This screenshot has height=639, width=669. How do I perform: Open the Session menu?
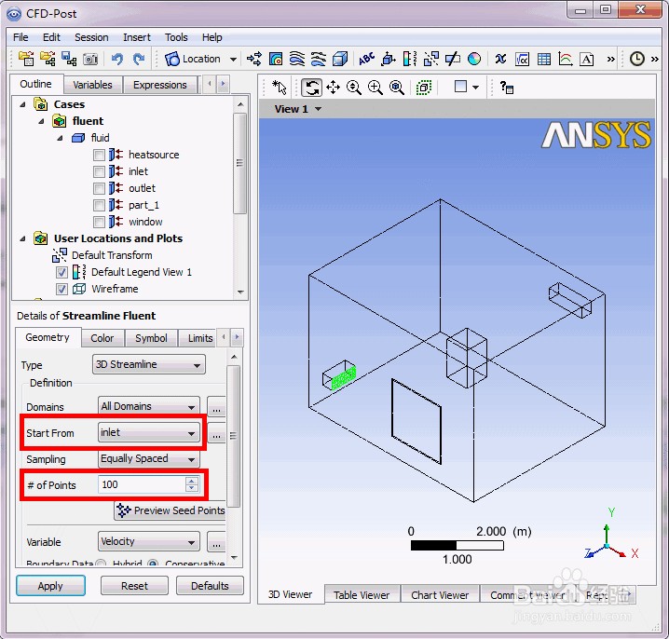(x=91, y=37)
